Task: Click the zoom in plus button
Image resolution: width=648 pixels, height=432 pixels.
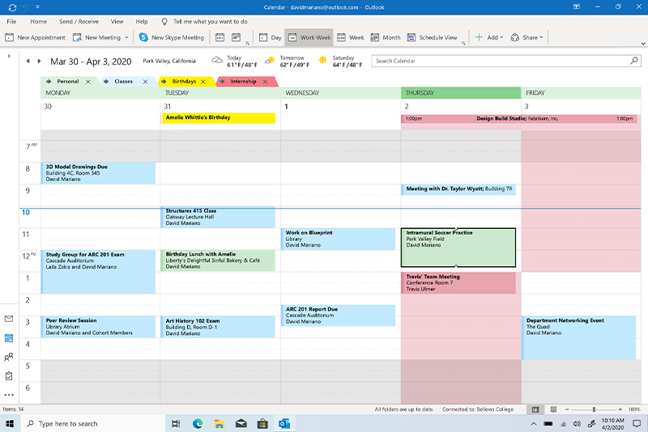Action: pyautogui.click(x=620, y=409)
